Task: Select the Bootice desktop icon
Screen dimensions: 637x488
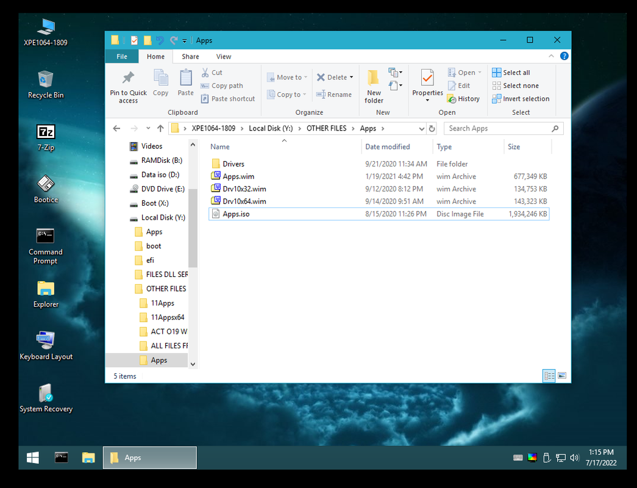Action: click(46, 190)
